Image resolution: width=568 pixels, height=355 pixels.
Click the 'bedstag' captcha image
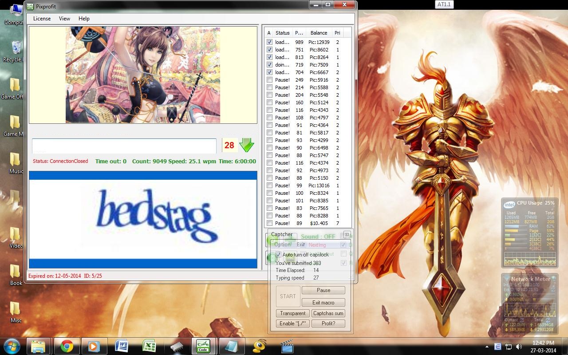[143, 220]
